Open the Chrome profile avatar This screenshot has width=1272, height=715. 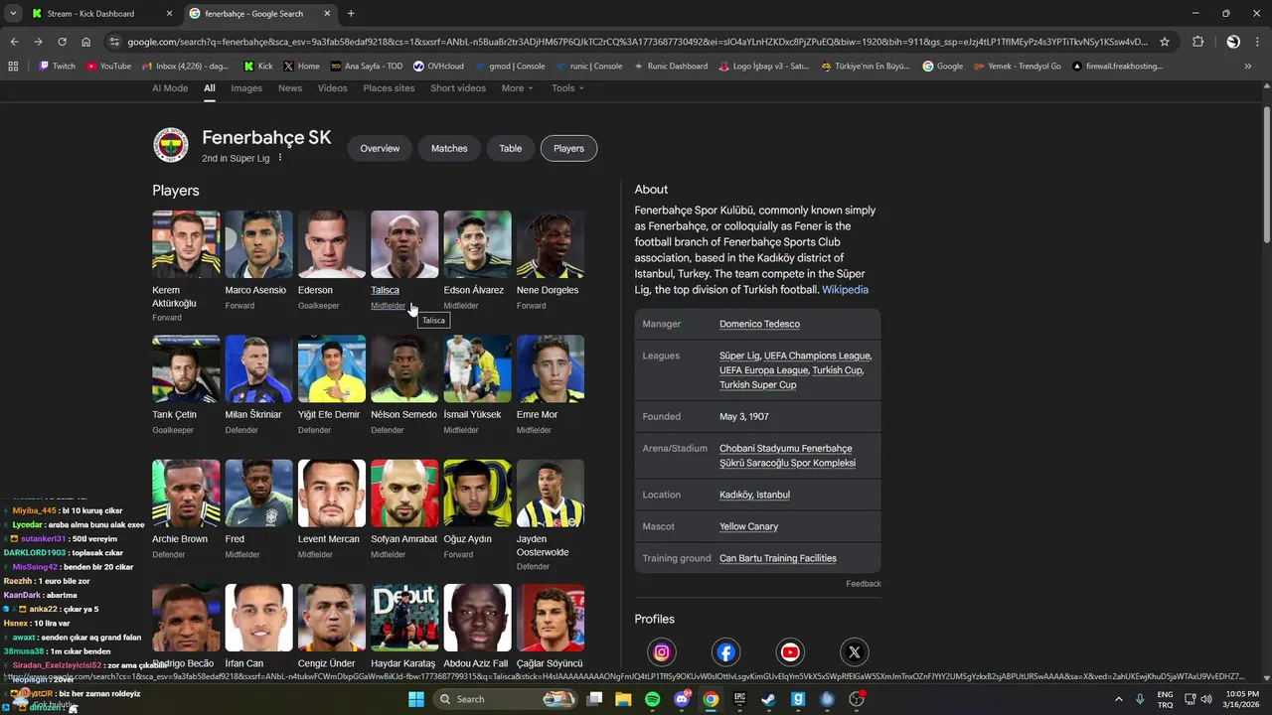[x=1233, y=42]
